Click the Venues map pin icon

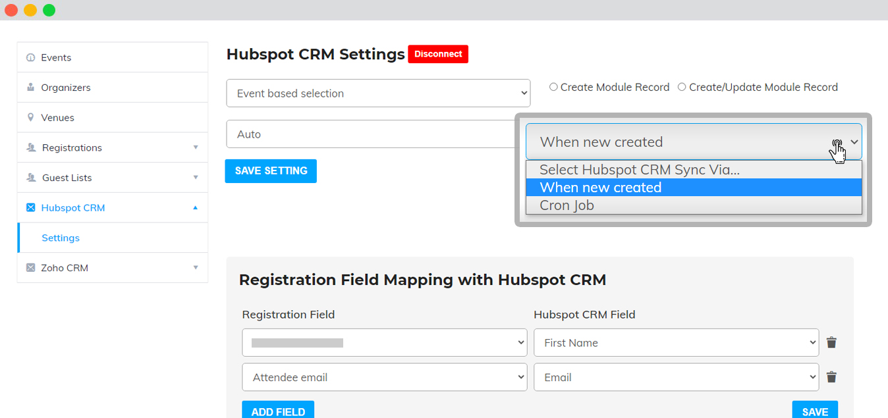(x=30, y=118)
